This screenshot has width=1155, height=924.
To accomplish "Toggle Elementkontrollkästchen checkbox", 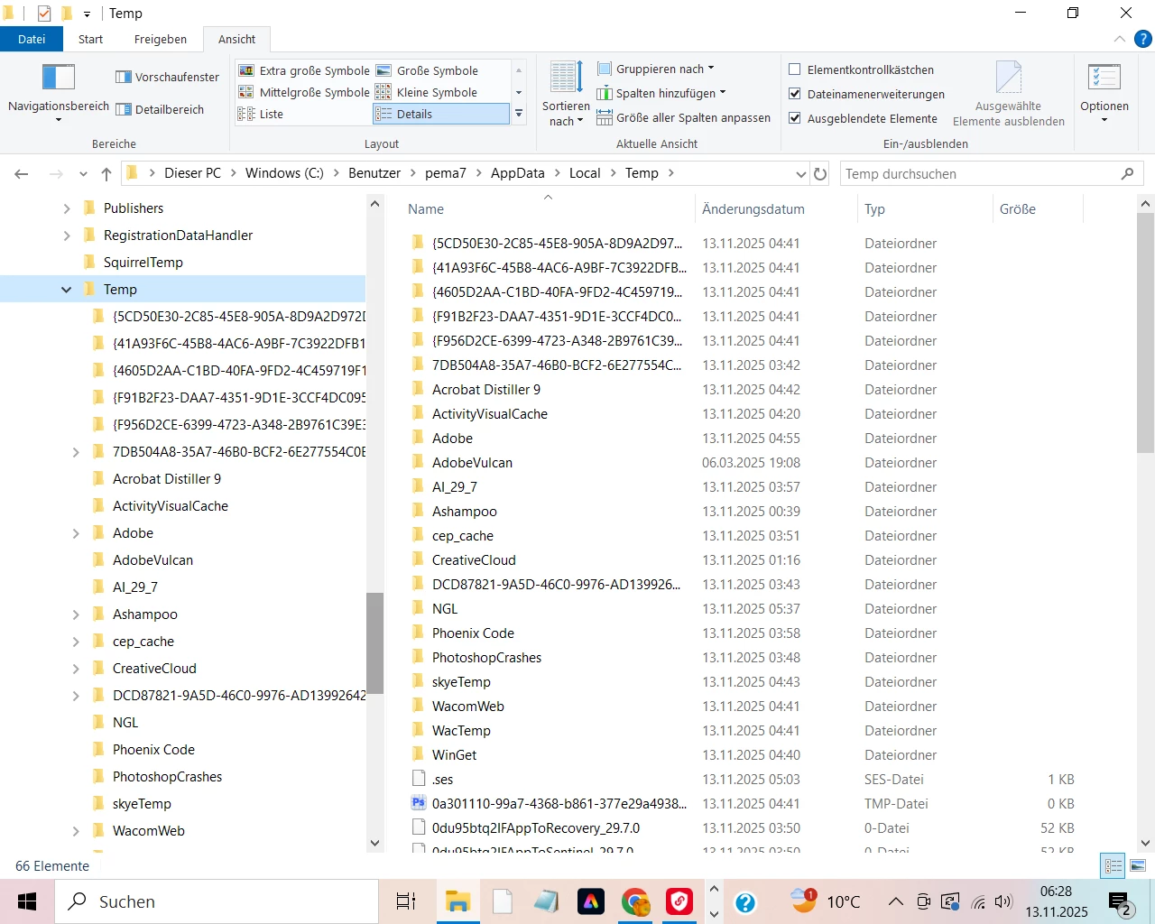I will tap(795, 69).
